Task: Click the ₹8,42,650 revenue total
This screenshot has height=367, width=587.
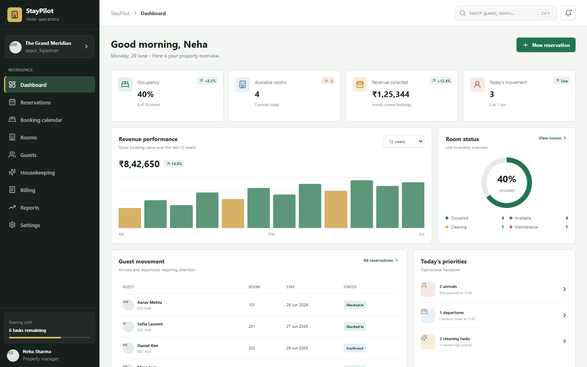Action: pyautogui.click(x=139, y=164)
